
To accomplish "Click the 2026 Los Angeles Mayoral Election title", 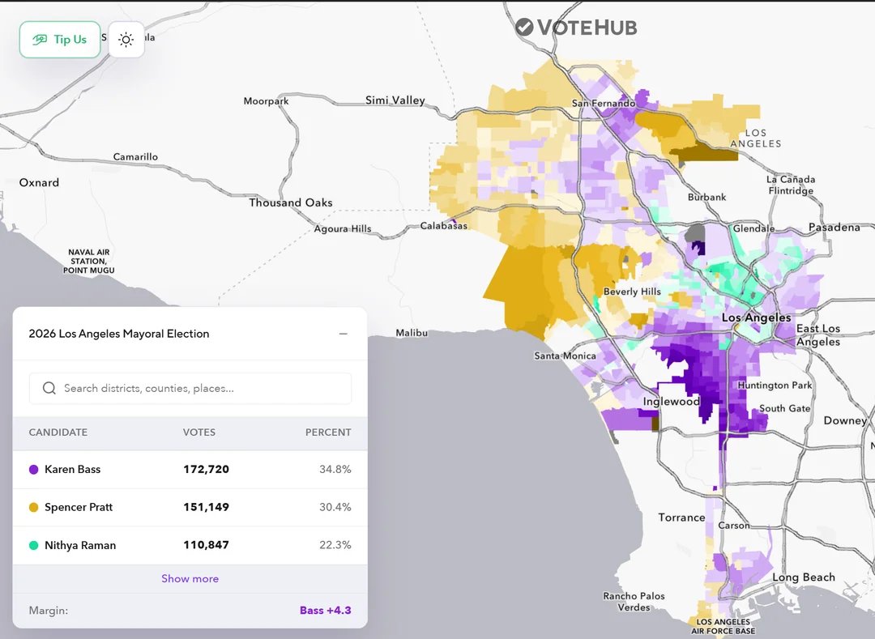I will [119, 334].
